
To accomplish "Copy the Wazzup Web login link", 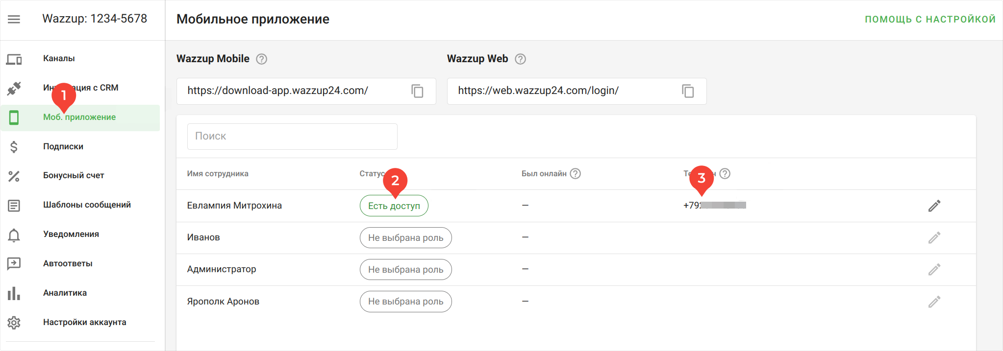I will (688, 91).
